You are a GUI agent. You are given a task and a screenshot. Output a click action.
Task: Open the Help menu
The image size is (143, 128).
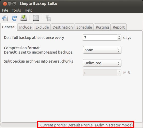pyautogui.click(x=28, y=10)
